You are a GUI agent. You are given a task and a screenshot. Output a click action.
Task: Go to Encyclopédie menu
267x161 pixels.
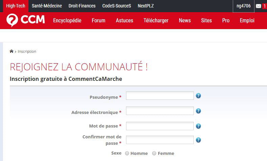[x=67, y=21]
